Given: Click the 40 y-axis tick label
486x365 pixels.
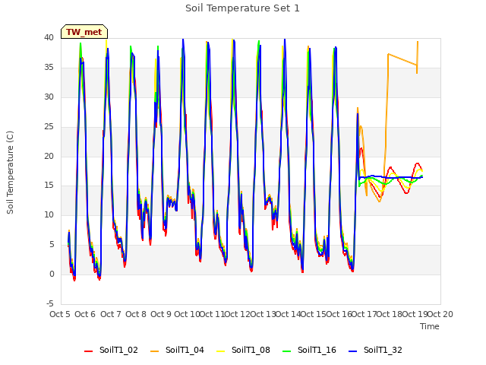Looking at the screenshot, I should pos(49,38).
